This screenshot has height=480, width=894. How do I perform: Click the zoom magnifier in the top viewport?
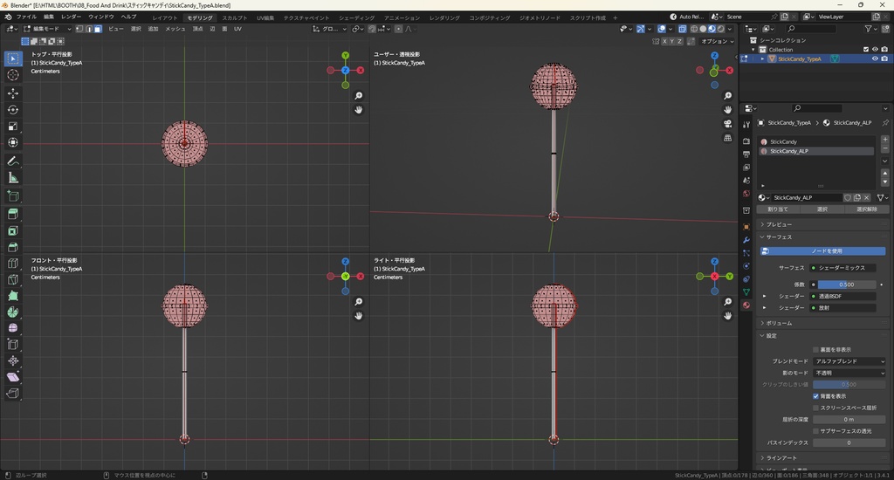point(359,96)
